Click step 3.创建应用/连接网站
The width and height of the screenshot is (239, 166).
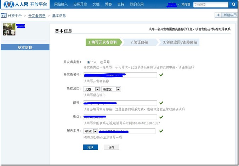click(179, 42)
